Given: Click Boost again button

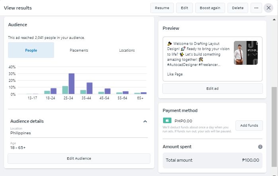Looking at the screenshot, I should [210, 8].
